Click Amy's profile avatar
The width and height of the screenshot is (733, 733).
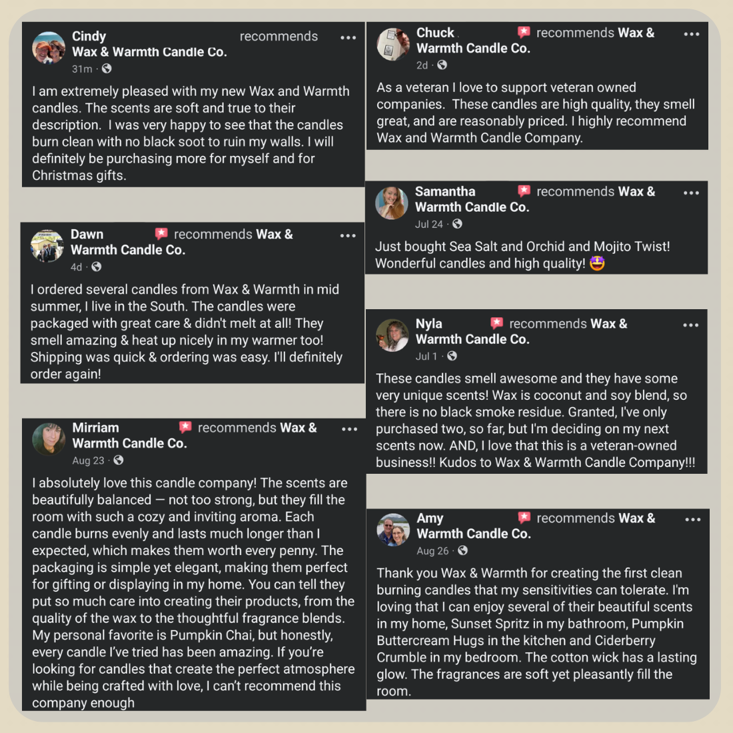tap(393, 530)
